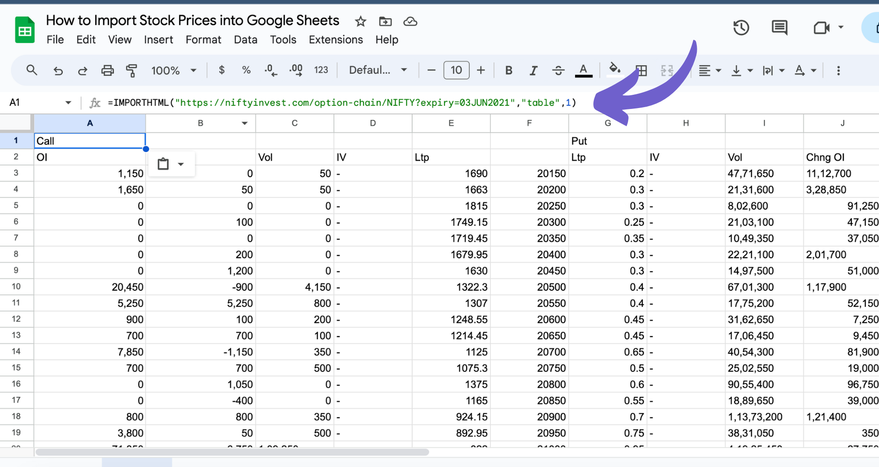
Task: Click the search magnifier in toolbar
Action: 32,70
